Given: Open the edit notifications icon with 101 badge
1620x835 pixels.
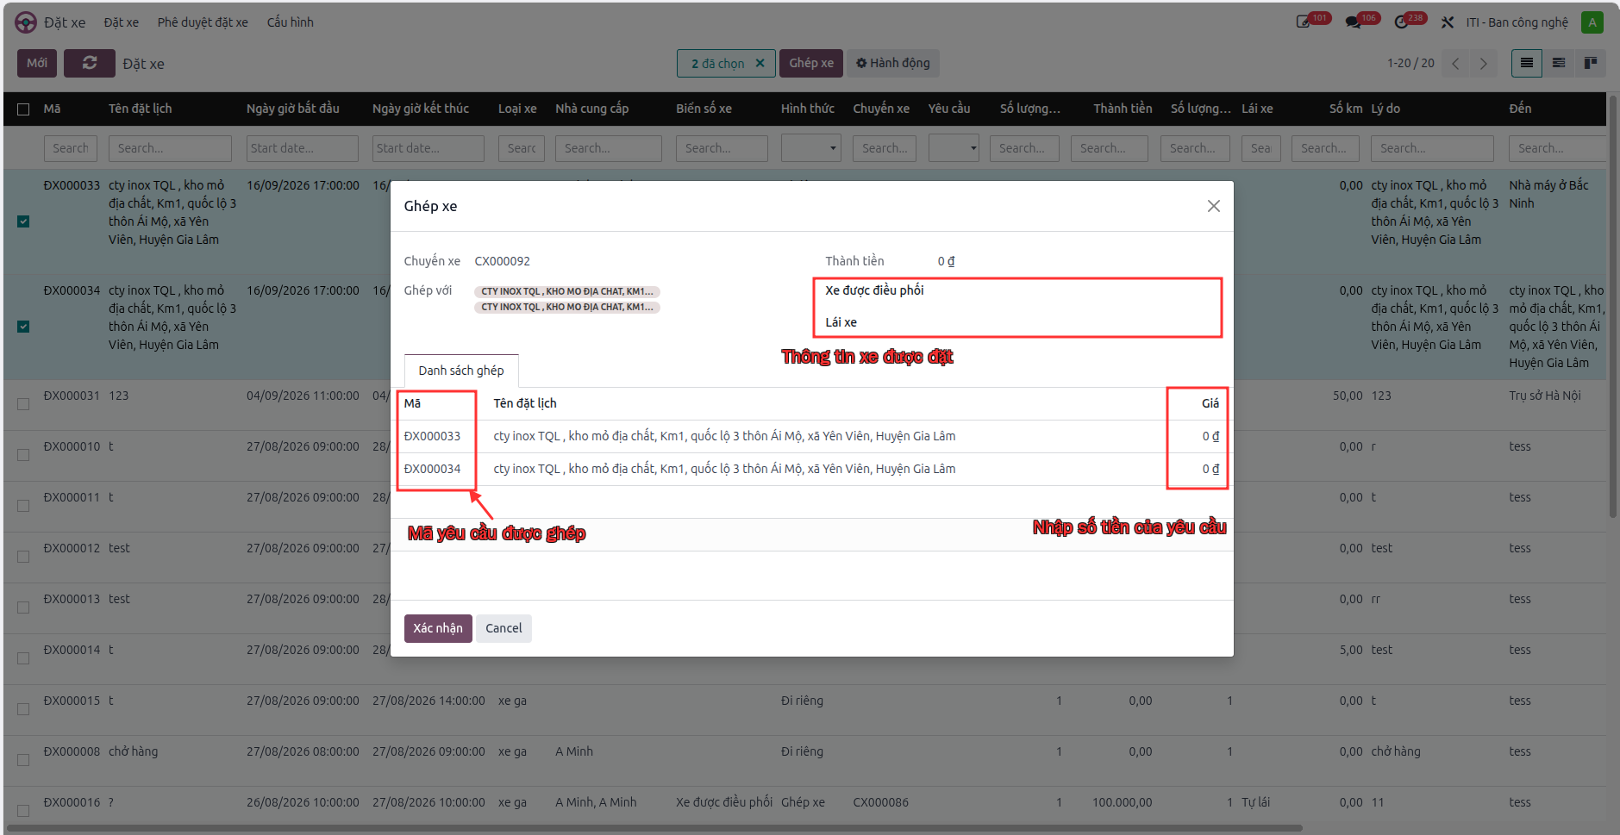Looking at the screenshot, I should coord(1304,22).
